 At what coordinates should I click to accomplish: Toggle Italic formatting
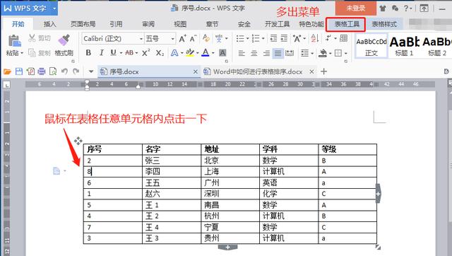(x=101, y=53)
